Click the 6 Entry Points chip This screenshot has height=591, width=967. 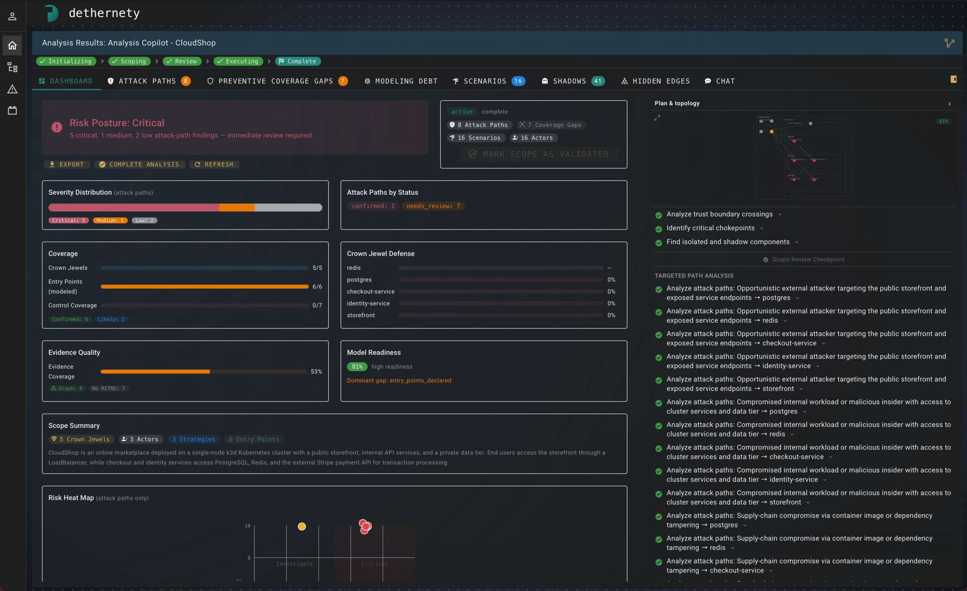[254, 439]
